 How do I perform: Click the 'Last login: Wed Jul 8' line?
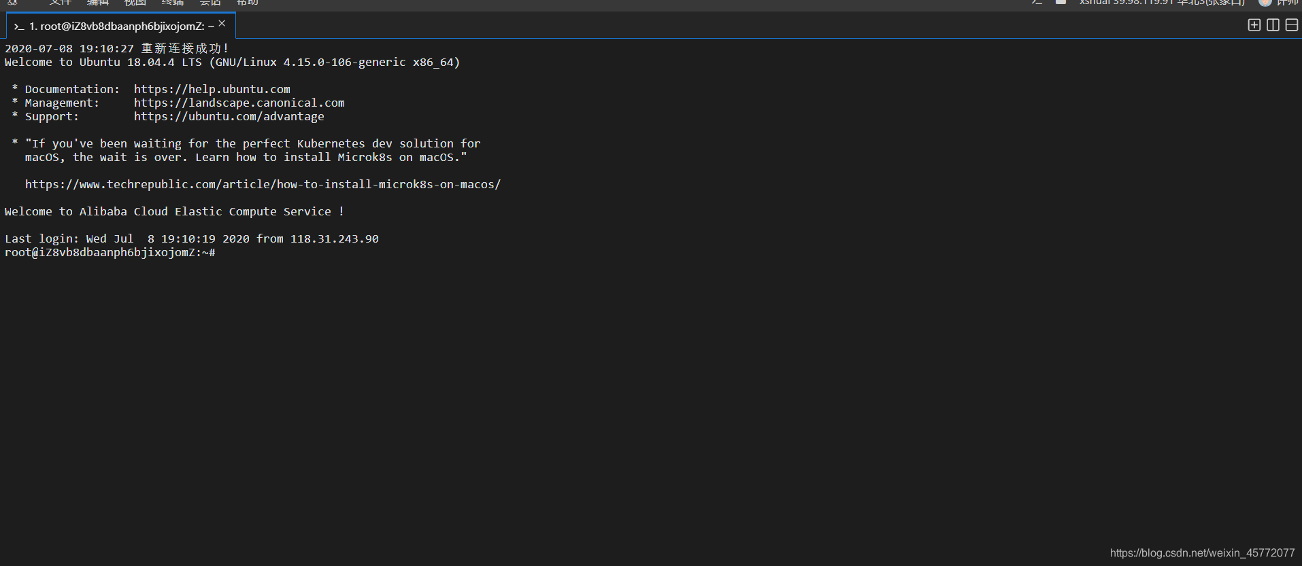point(192,238)
